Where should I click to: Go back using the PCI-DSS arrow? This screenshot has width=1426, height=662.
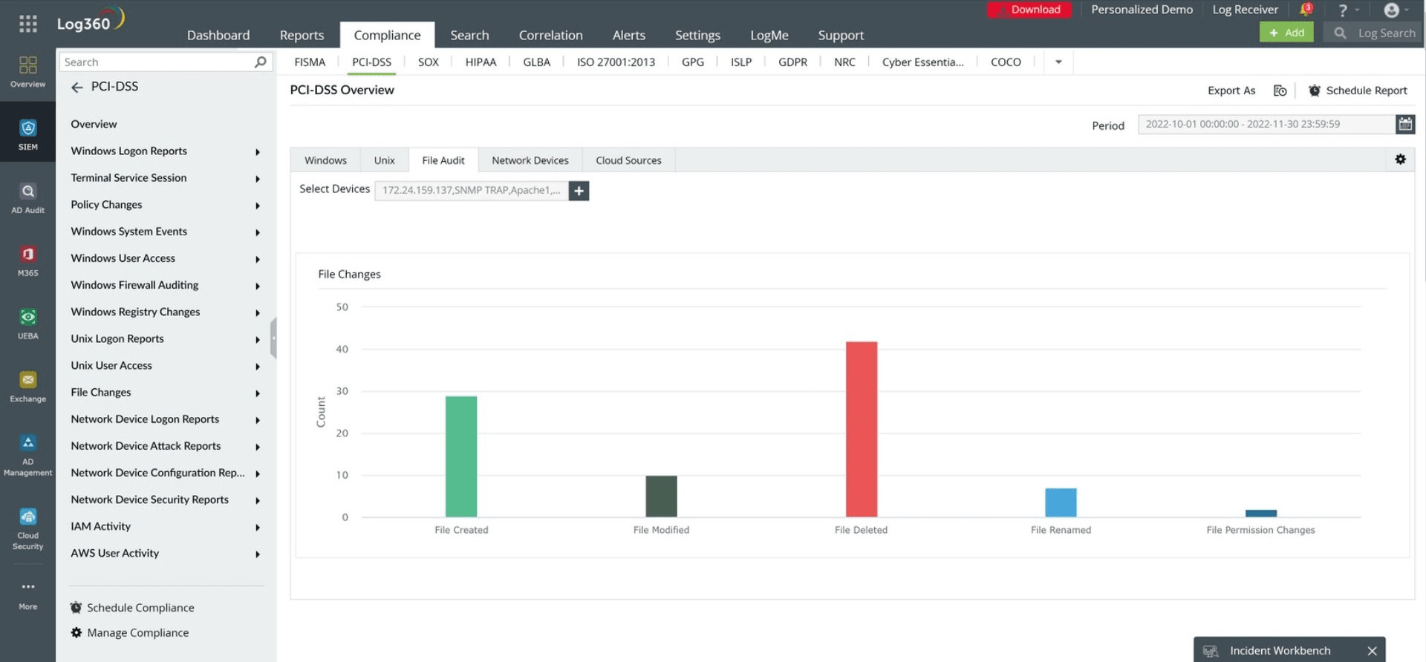77,88
